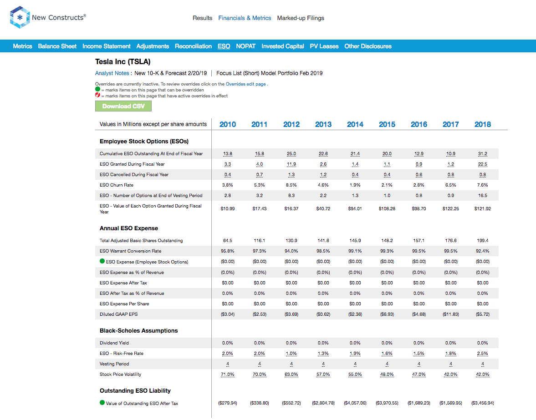The image size is (536, 420).
Task: Click 2017 Diluted GAAP EPS ($11.83)
Action: coord(451,314)
